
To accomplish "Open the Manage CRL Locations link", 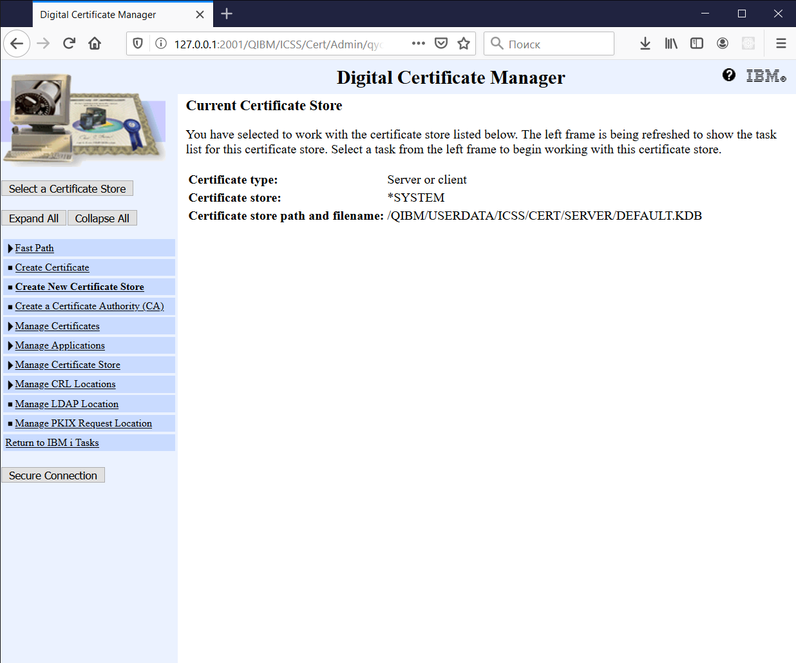I will pyautogui.click(x=66, y=384).
